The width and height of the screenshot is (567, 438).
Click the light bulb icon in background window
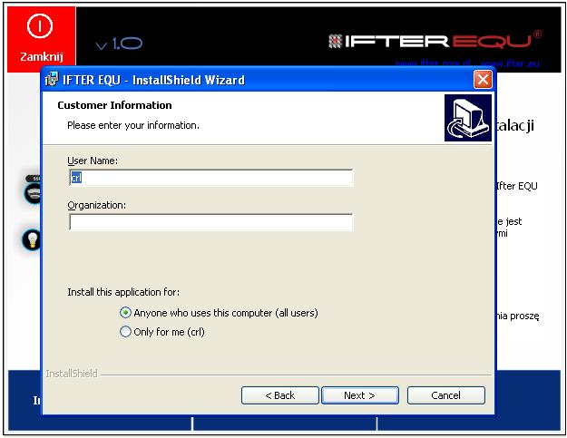coord(32,239)
